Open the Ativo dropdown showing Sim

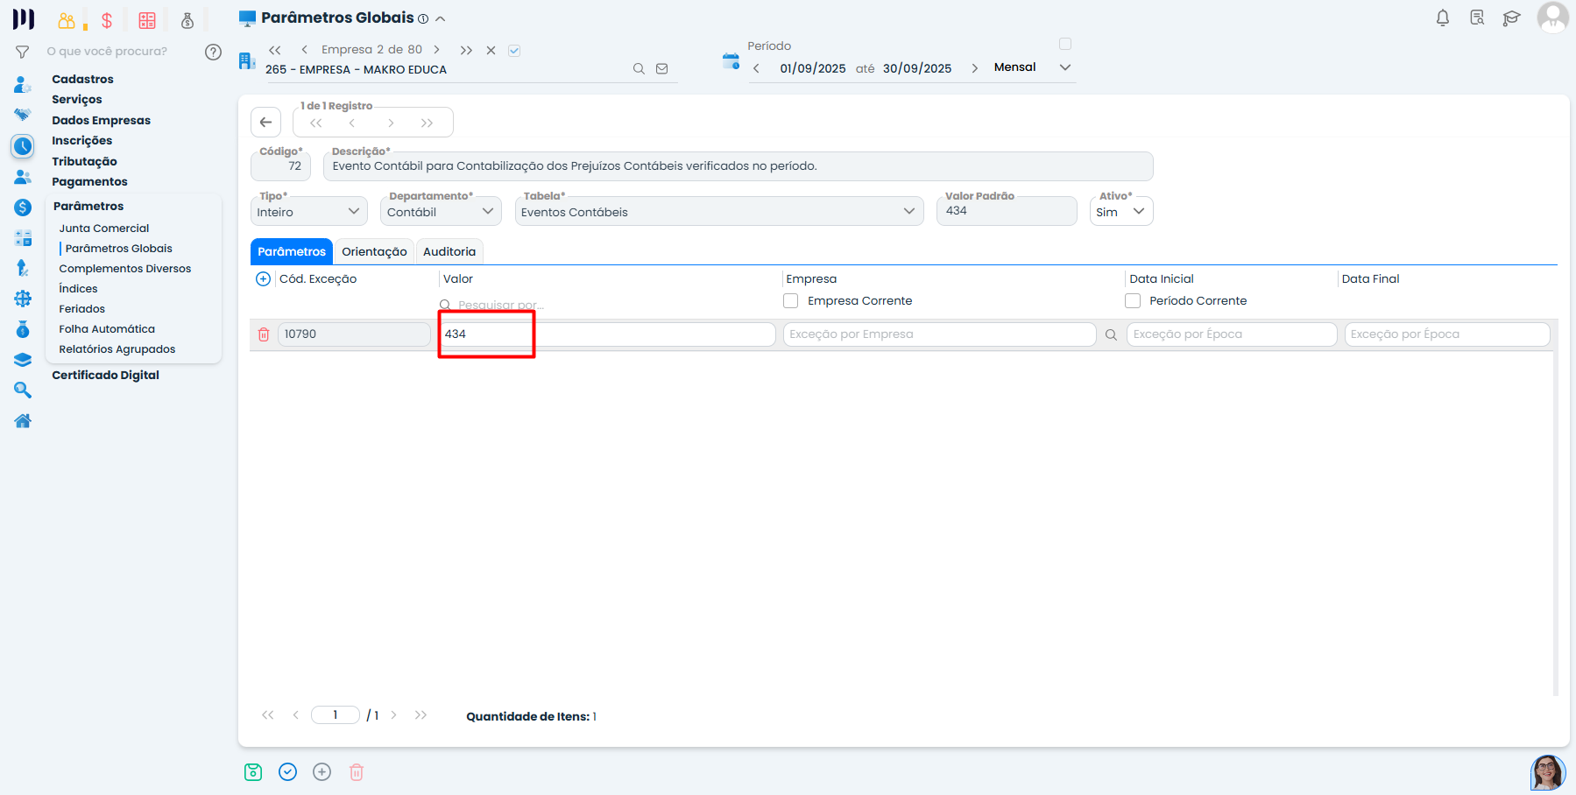click(1121, 211)
